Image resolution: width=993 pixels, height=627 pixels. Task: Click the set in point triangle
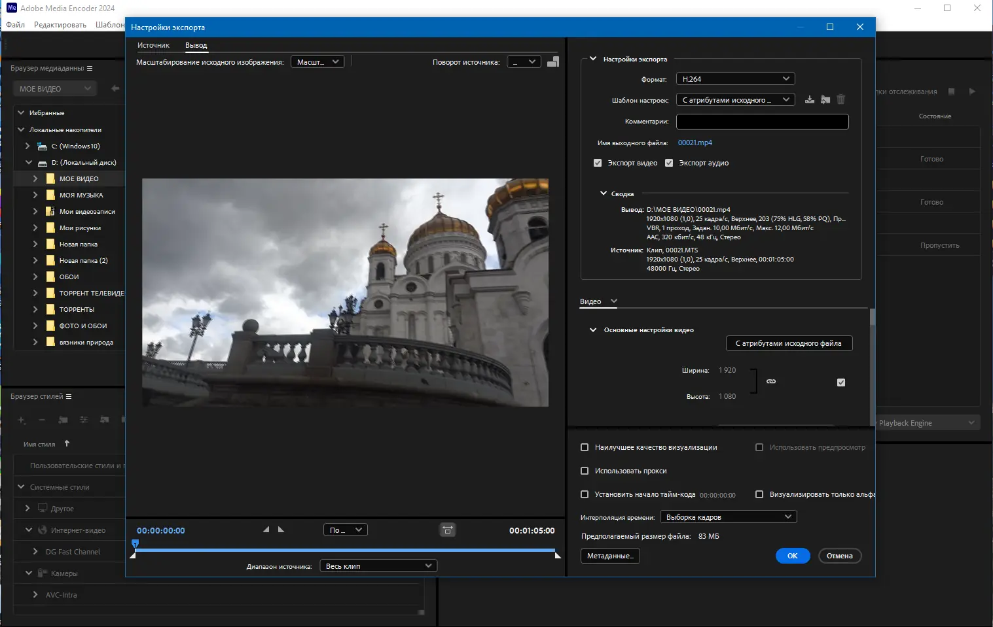tap(266, 530)
